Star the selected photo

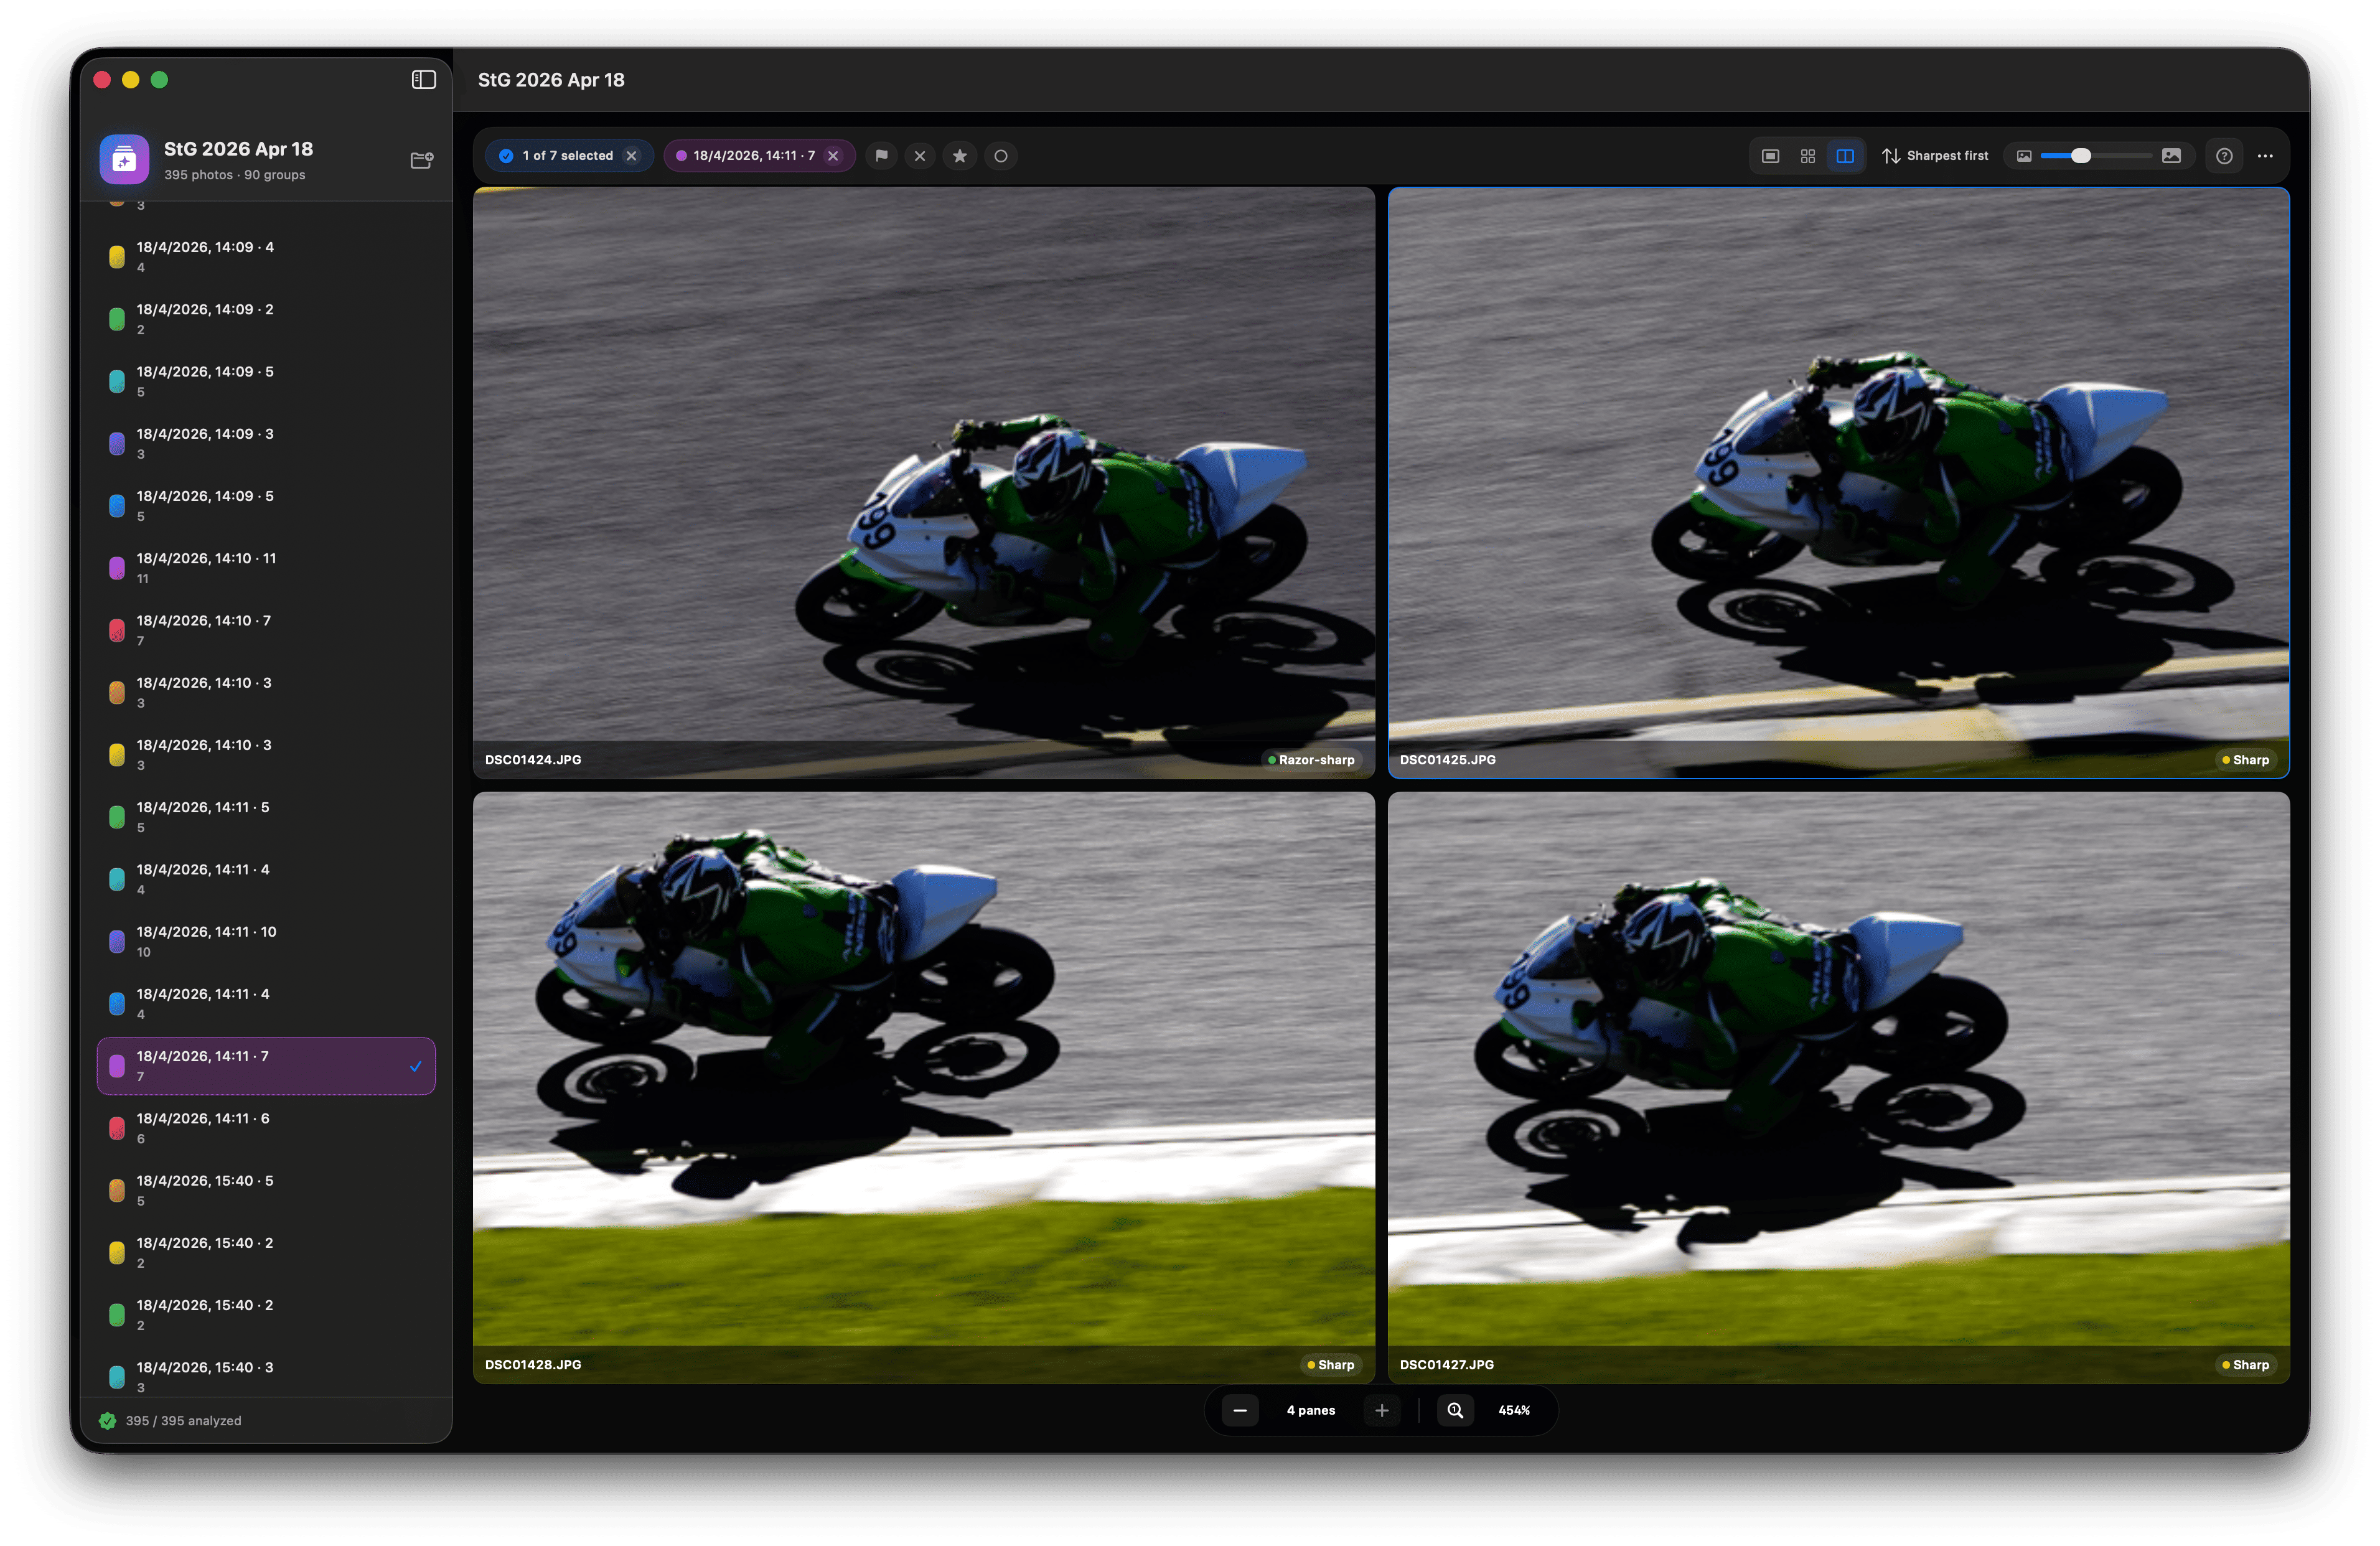pos(960,156)
